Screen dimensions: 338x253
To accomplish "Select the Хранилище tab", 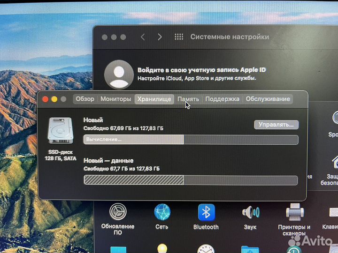I will tap(154, 99).
